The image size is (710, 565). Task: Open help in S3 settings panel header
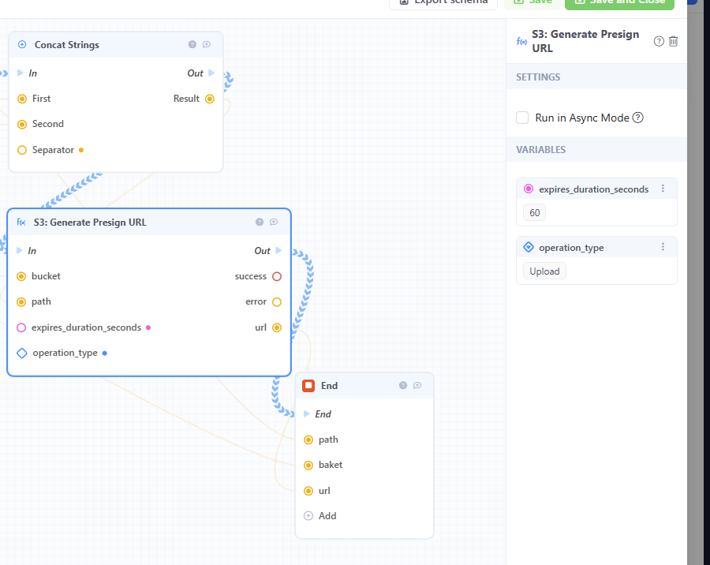pos(659,41)
